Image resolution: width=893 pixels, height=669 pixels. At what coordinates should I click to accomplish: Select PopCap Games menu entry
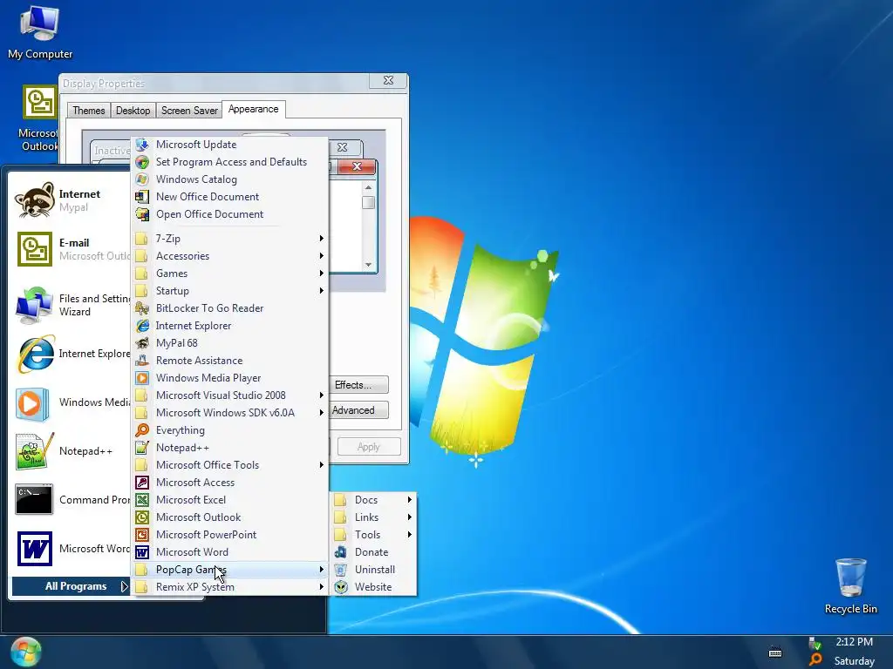click(230, 570)
